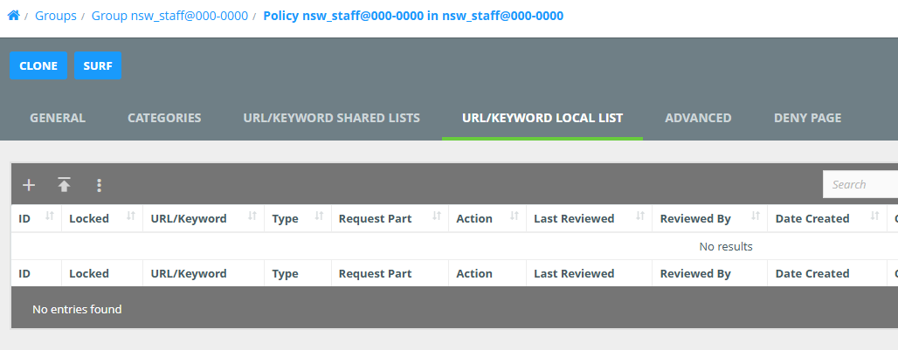This screenshot has height=350, width=898.
Task: Click the plus icon to add entry
Action: (29, 185)
